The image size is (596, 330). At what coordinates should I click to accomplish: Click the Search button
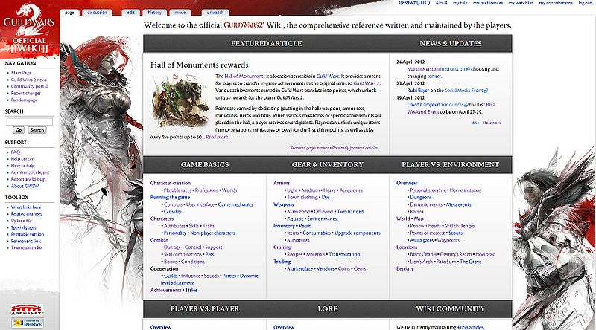[x=37, y=130]
